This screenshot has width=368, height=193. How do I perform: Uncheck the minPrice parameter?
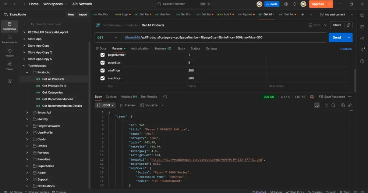coord(103,70)
